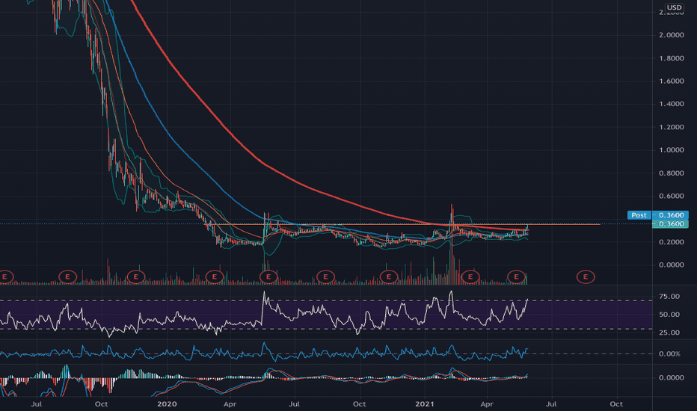Open the earnings marker near the May 2020 spike
This screenshot has width=697, height=411.
click(x=268, y=276)
